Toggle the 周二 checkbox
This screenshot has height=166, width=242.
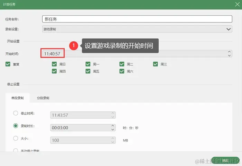click(122, 64)
